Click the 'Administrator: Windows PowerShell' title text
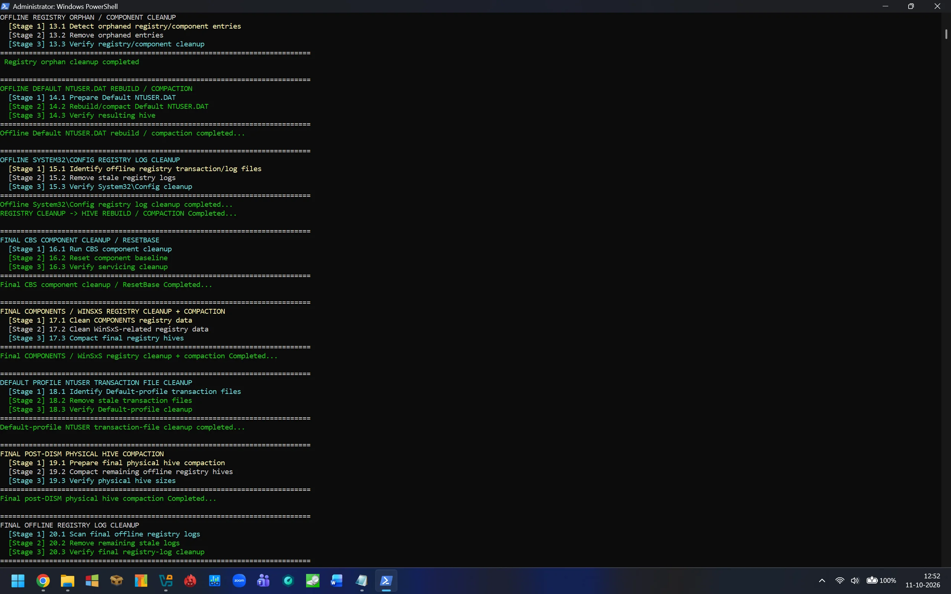 point(65,6)
